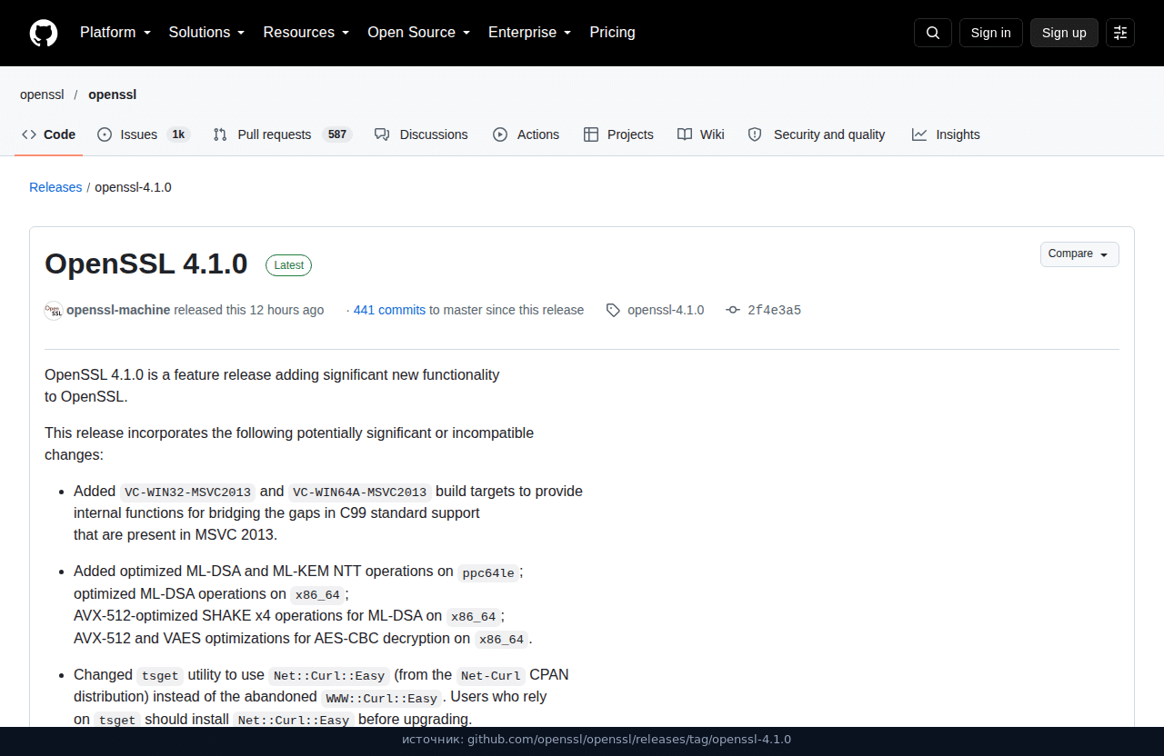Click the Sign in button

click(990, 33)
